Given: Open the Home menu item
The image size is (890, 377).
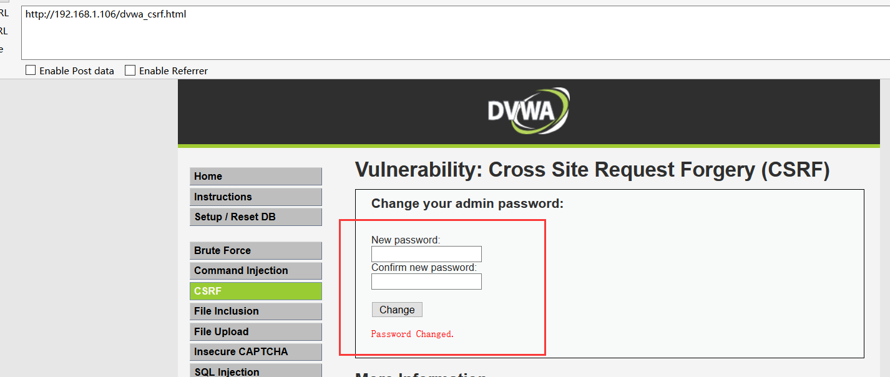Looking at the screenshot, I should click(256, 177).
